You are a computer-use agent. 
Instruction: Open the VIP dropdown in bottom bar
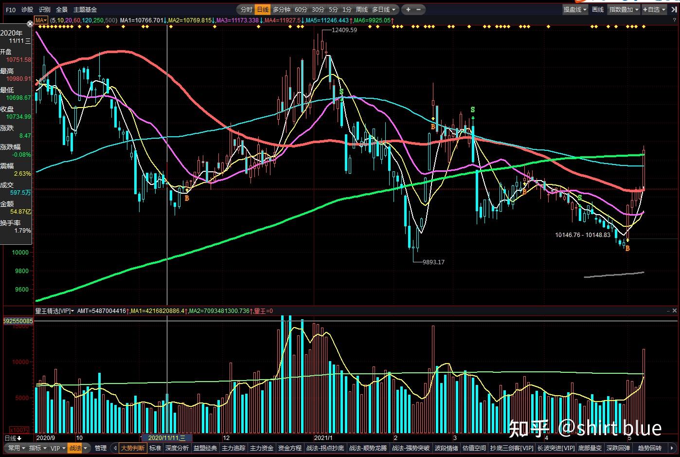pos(58,448)
